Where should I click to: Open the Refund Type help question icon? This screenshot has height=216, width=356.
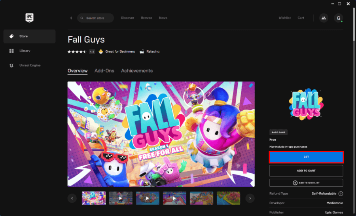(341, 194)
